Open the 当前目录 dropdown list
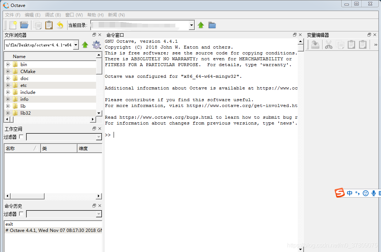The width and height of the screenshot is (381, 252). point(192,25)
